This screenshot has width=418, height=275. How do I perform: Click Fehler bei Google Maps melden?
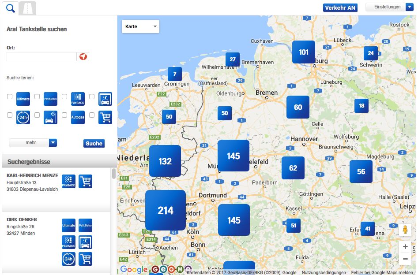click(382, 272)
